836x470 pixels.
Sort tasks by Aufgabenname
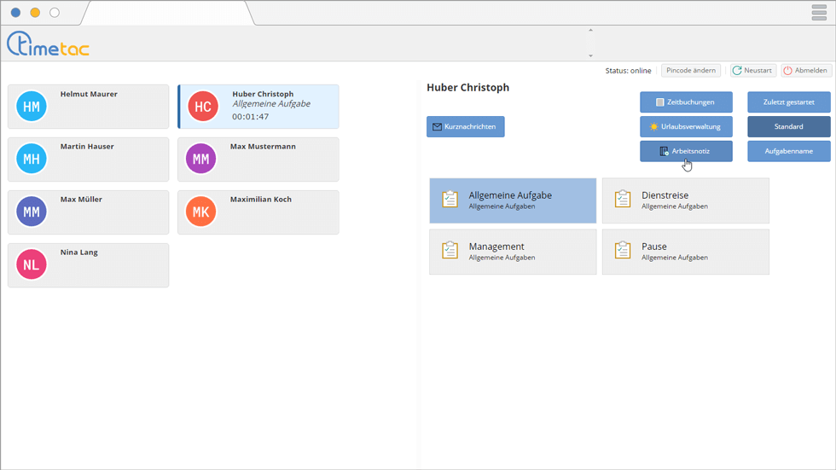click(788, 151)
